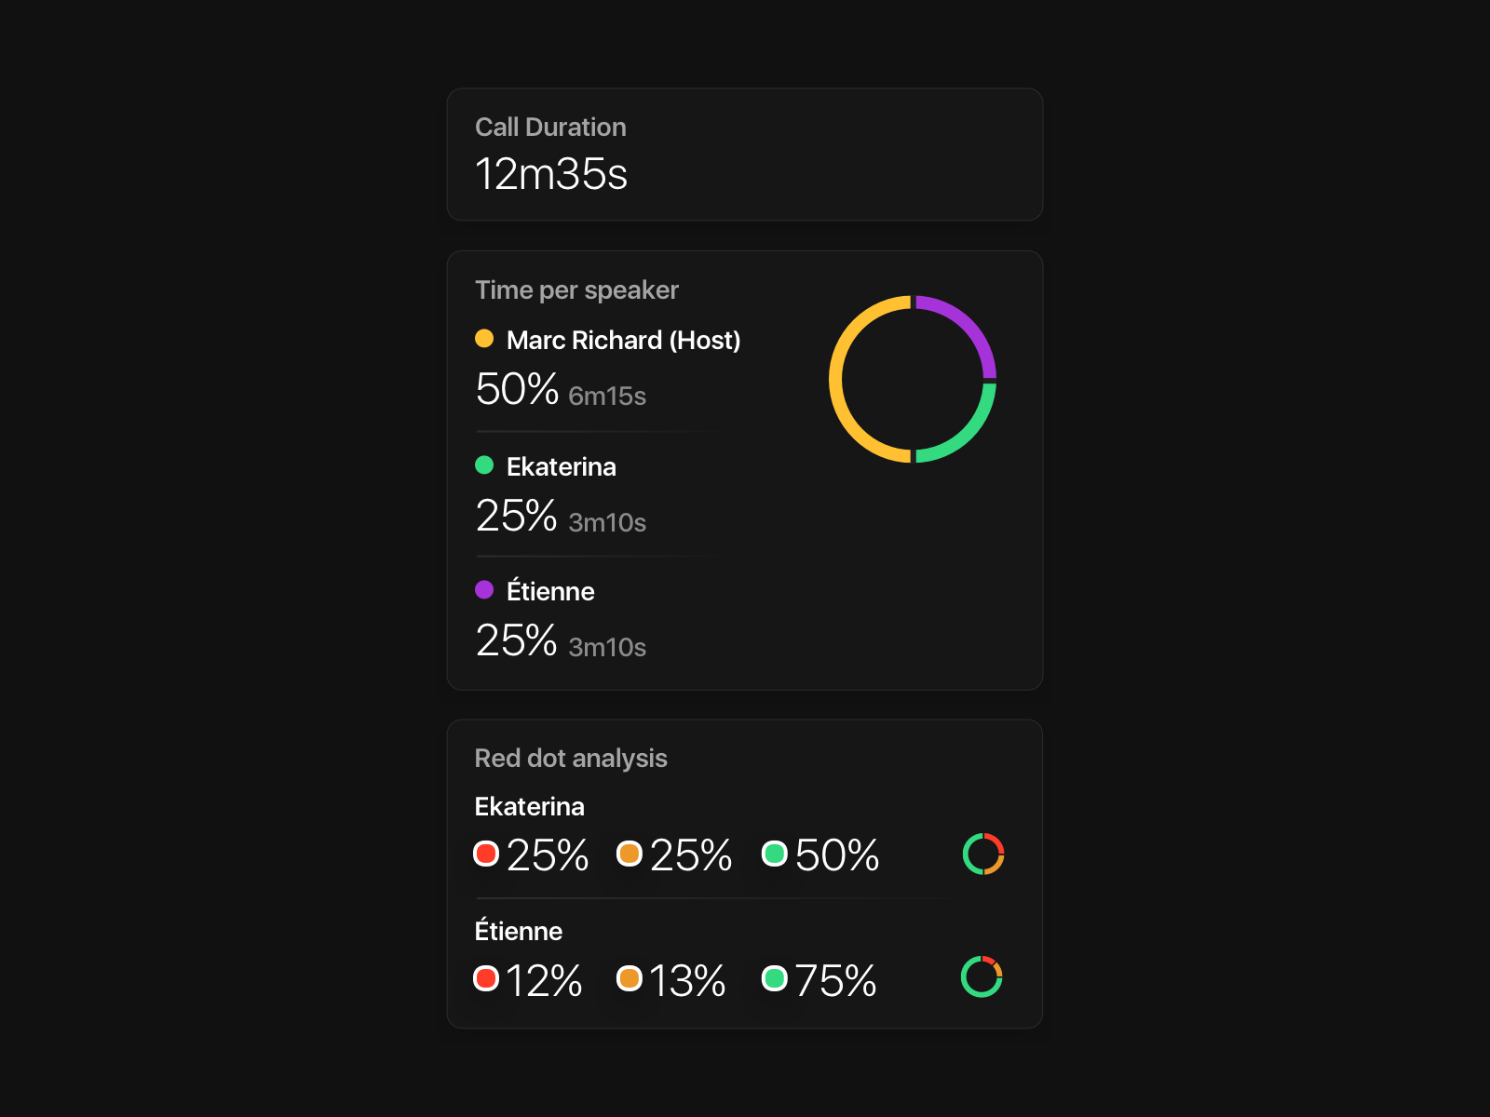Click Étienne's small red dot donut chart
The width and height of the screenshot is (1490, 1117).
pyautogui.click(x=982, y=977)
